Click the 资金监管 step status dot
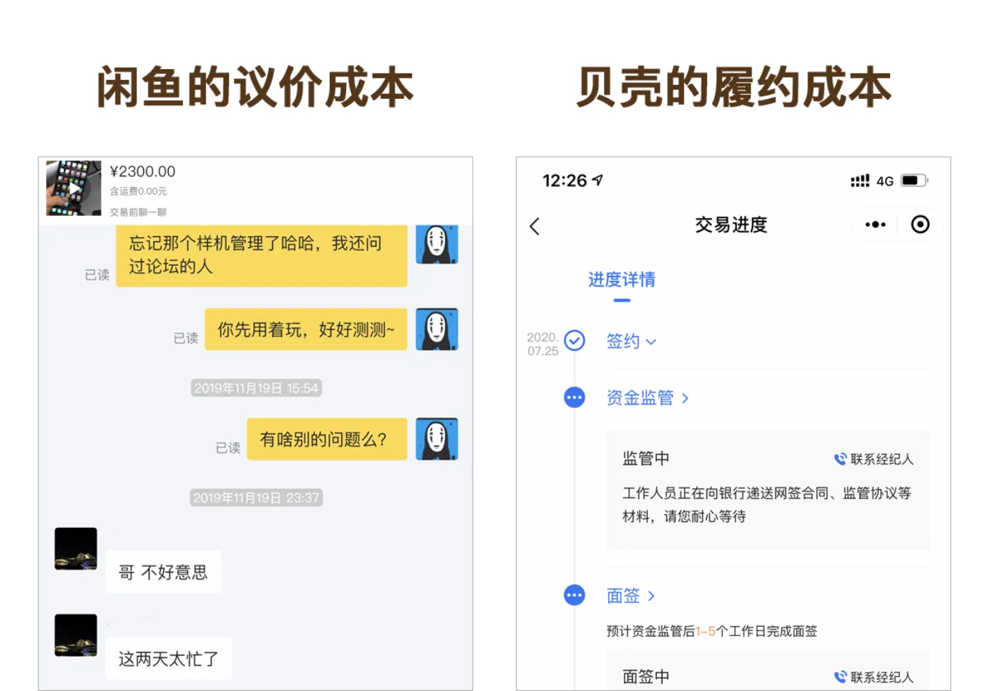Screen dimensions: 989x691 point(574,397)
